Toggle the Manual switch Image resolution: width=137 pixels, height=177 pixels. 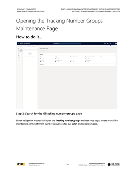(x=71, y=61)
